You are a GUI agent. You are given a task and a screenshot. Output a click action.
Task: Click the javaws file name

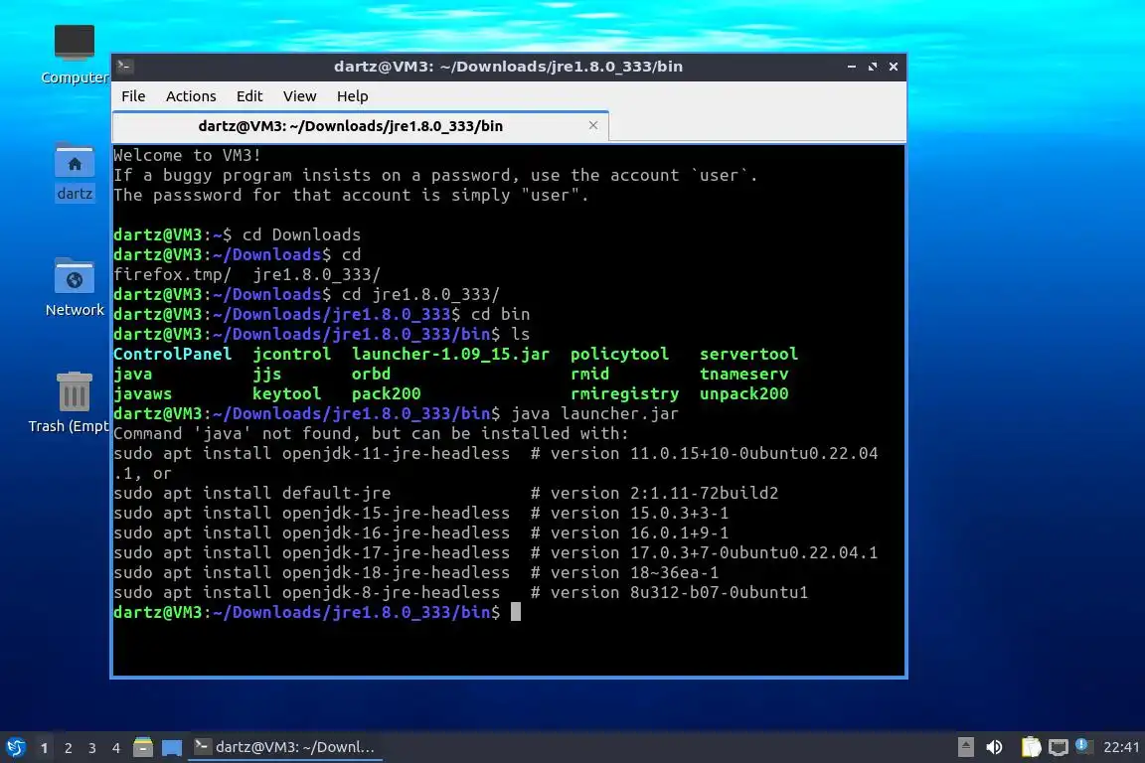click(142, 393)
